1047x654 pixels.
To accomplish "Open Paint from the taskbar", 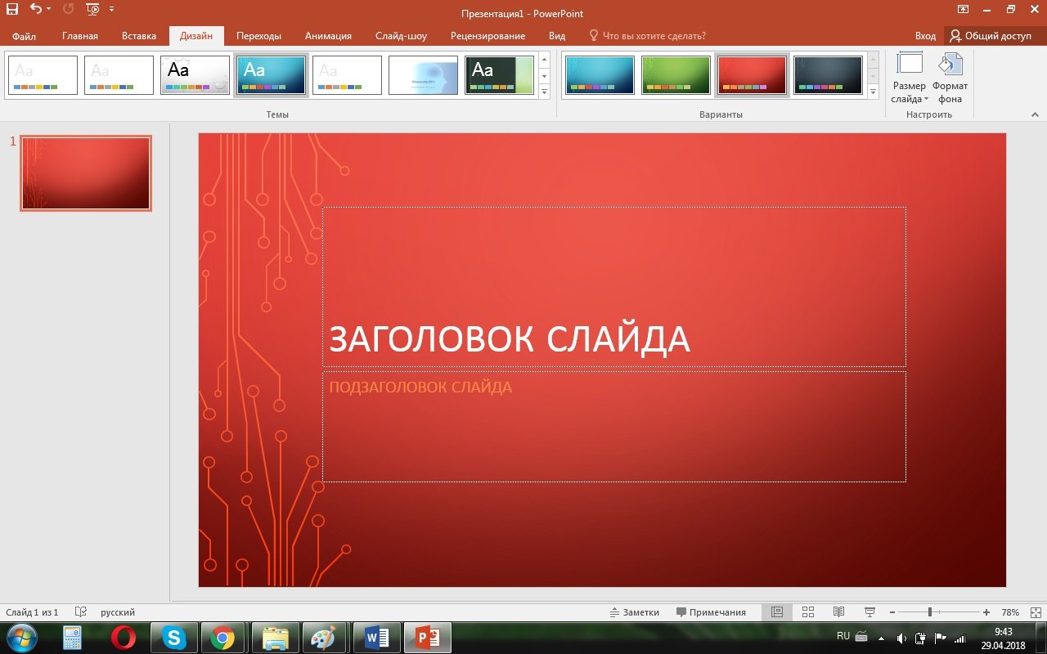I will pos(325,638).
